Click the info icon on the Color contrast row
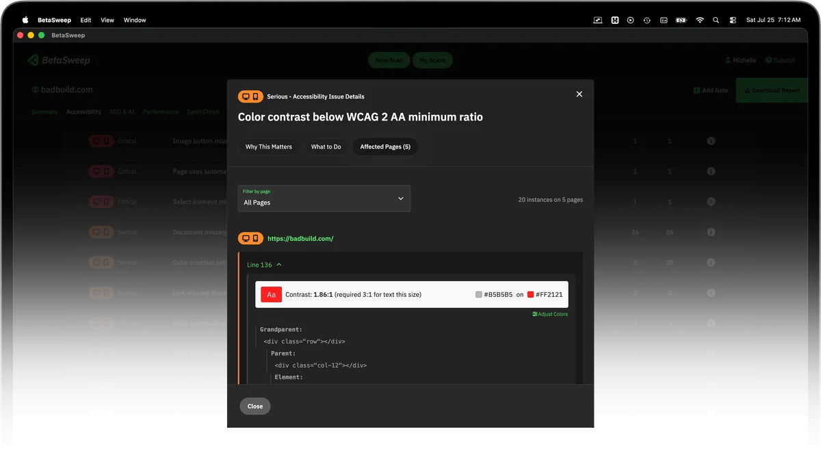Image resolution: width=821 pixels, height=455 pixels. [x=711, y=263]
